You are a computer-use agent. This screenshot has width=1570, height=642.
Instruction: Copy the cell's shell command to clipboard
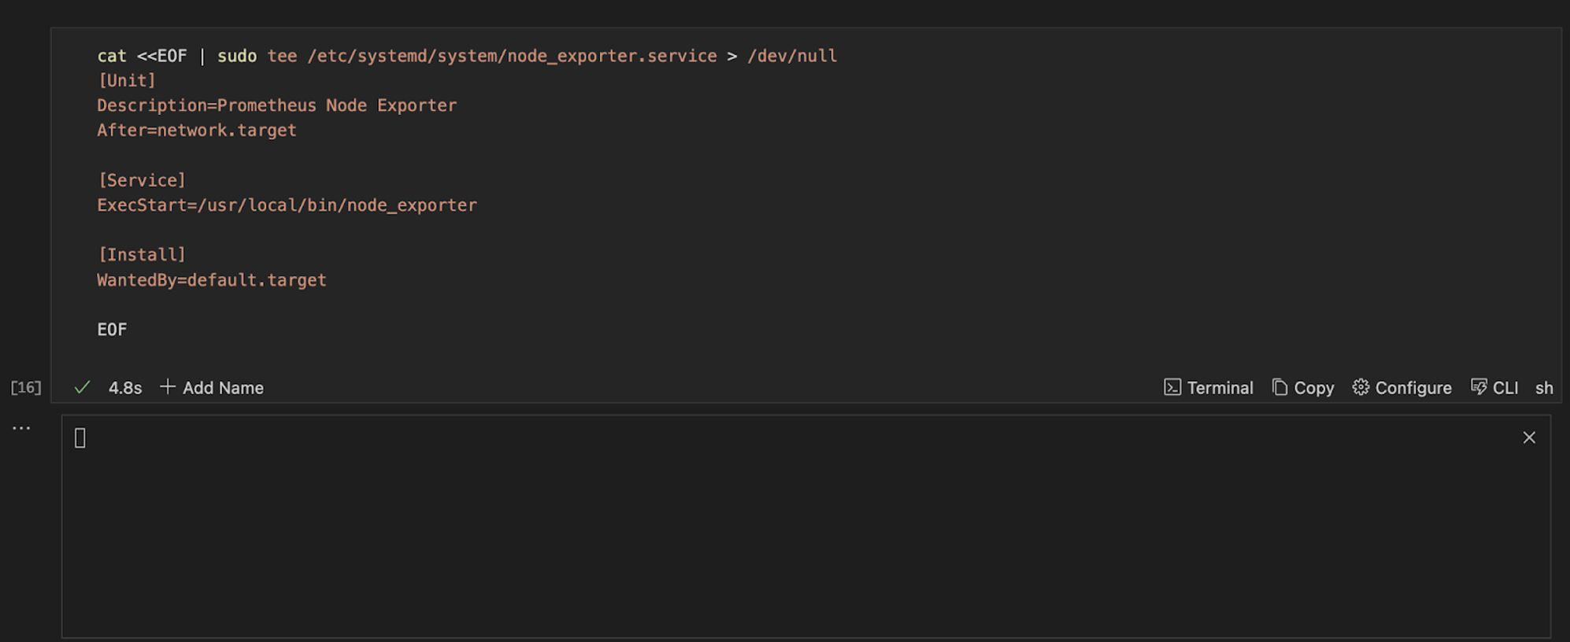click(x=1313, y=387)
